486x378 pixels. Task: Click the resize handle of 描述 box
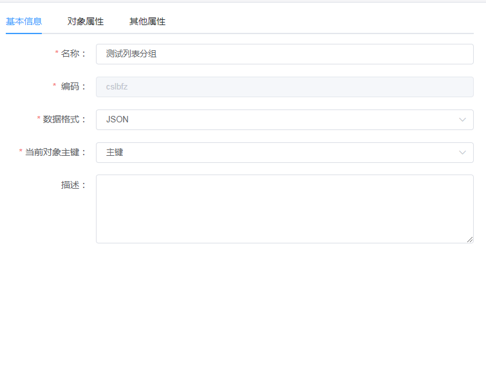470,240
